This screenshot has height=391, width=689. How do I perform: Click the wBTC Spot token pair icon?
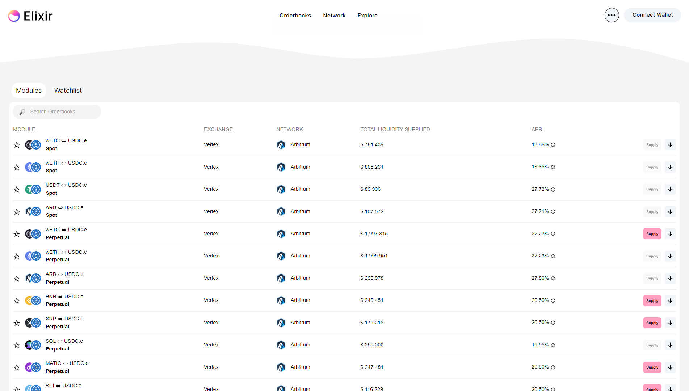(33, 145)
